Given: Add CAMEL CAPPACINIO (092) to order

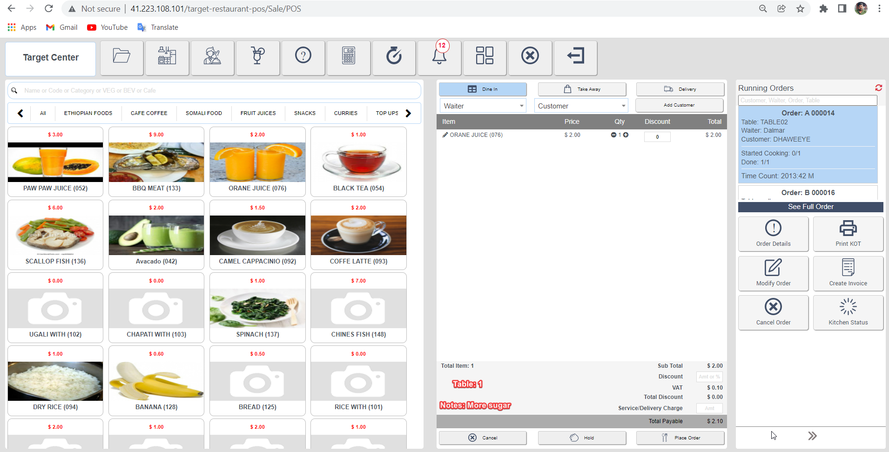Looking at the screenshot, I should click(257, 235).
